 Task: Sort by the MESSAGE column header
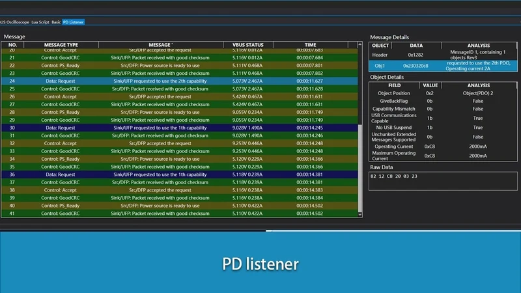pos(161,45)
